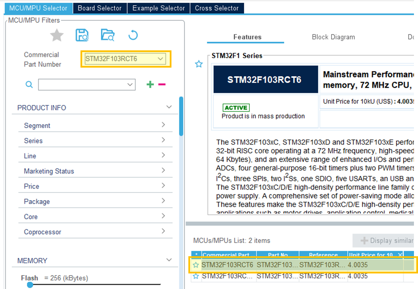This screenshot has width=418, height=289.
Task: Click the STM32F103RCT6 dark blue title box
Action: (266, 79)
